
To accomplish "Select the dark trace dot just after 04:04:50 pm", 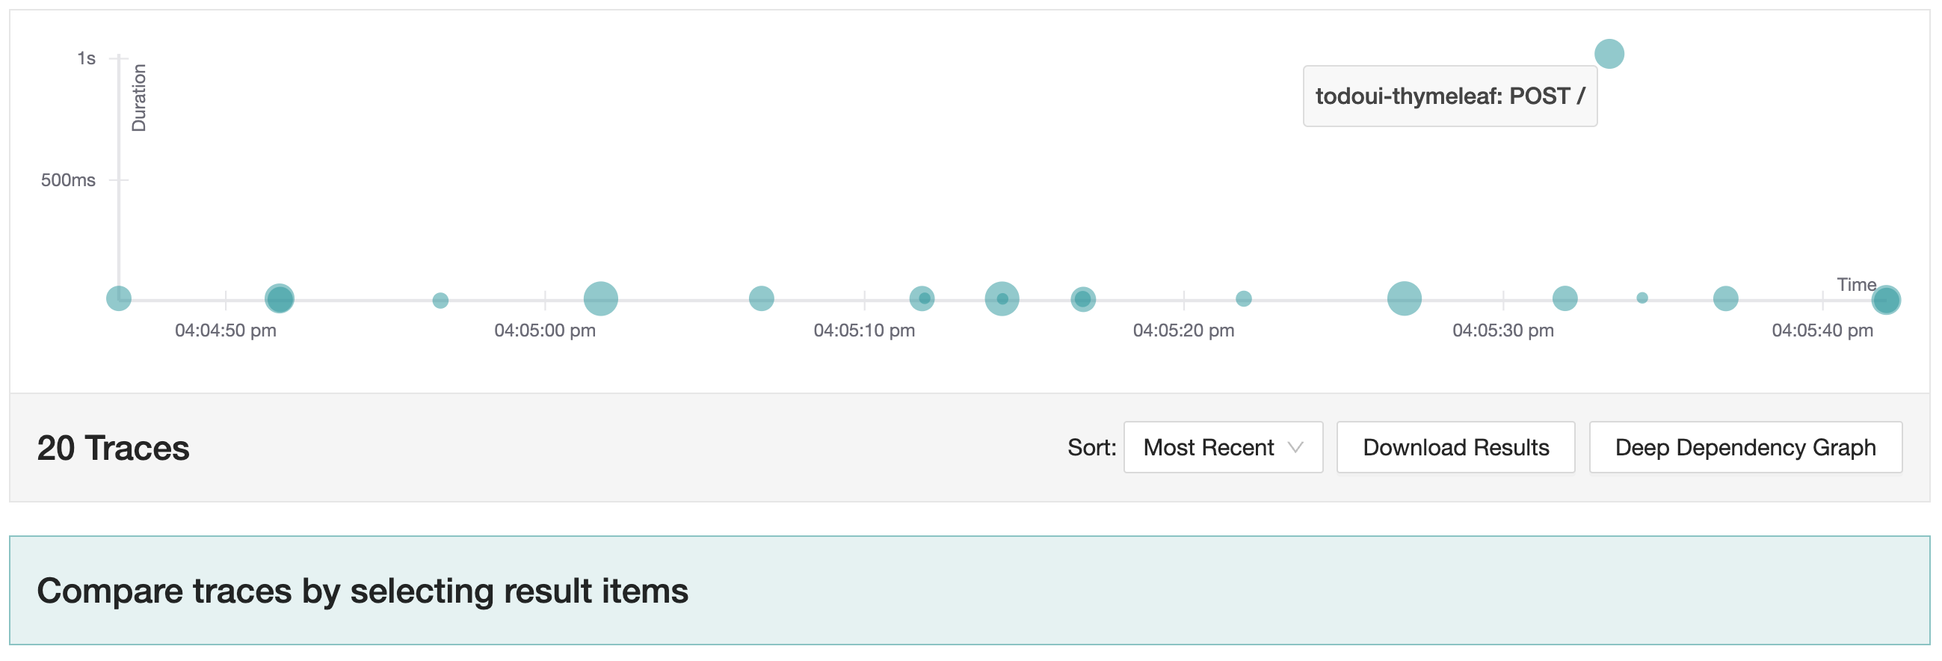I will click(280, 298).
